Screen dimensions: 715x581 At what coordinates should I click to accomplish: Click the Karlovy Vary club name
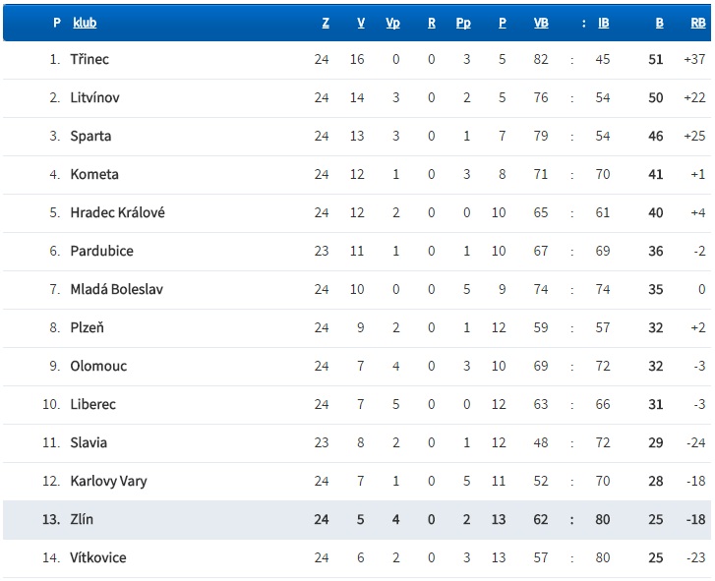(x=108, y=481)
